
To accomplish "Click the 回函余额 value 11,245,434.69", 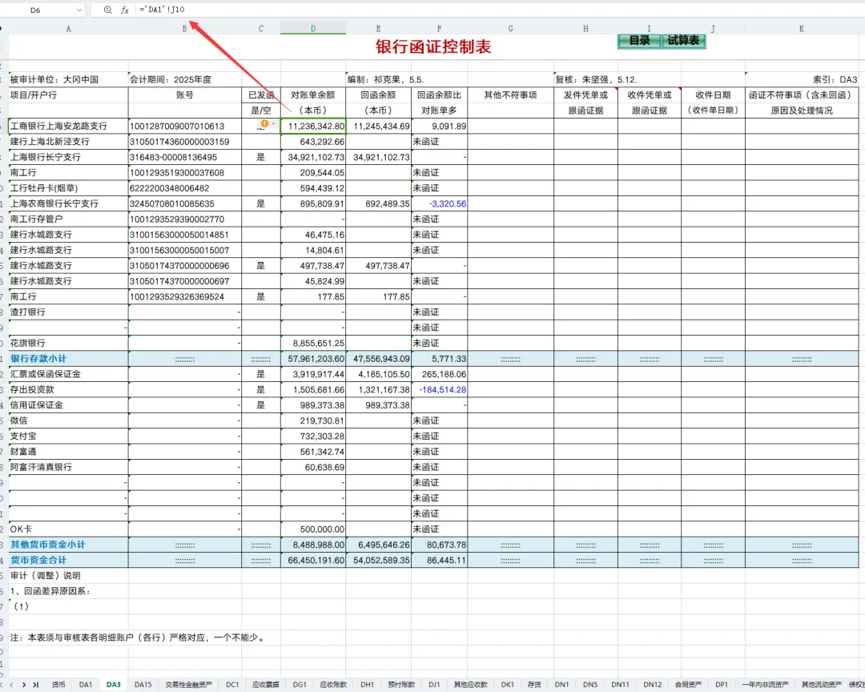I will pos(378,126).
